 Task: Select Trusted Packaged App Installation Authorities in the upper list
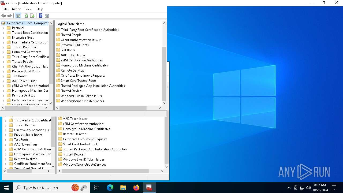93,86
